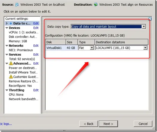Click the Devices heading label
Viewport: 157px width, 132px height.
pyautogui.click(x=15, y=28)
